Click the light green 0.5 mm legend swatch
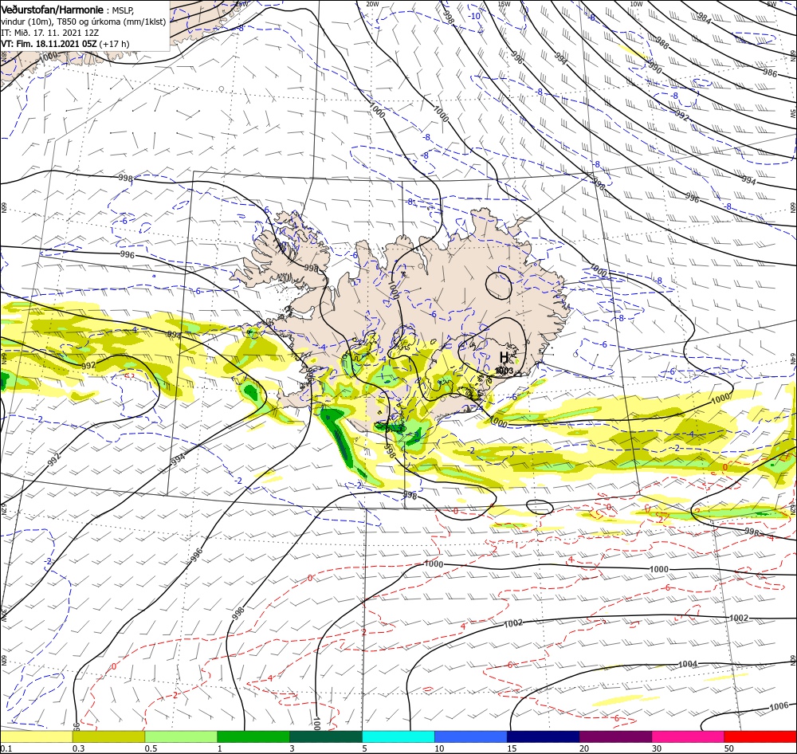The width and height of the screenshot is (797, 754). [x=181, y=736]
